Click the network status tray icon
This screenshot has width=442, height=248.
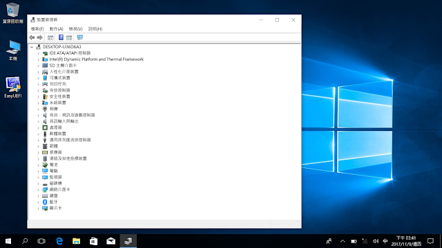pos(365,241)
